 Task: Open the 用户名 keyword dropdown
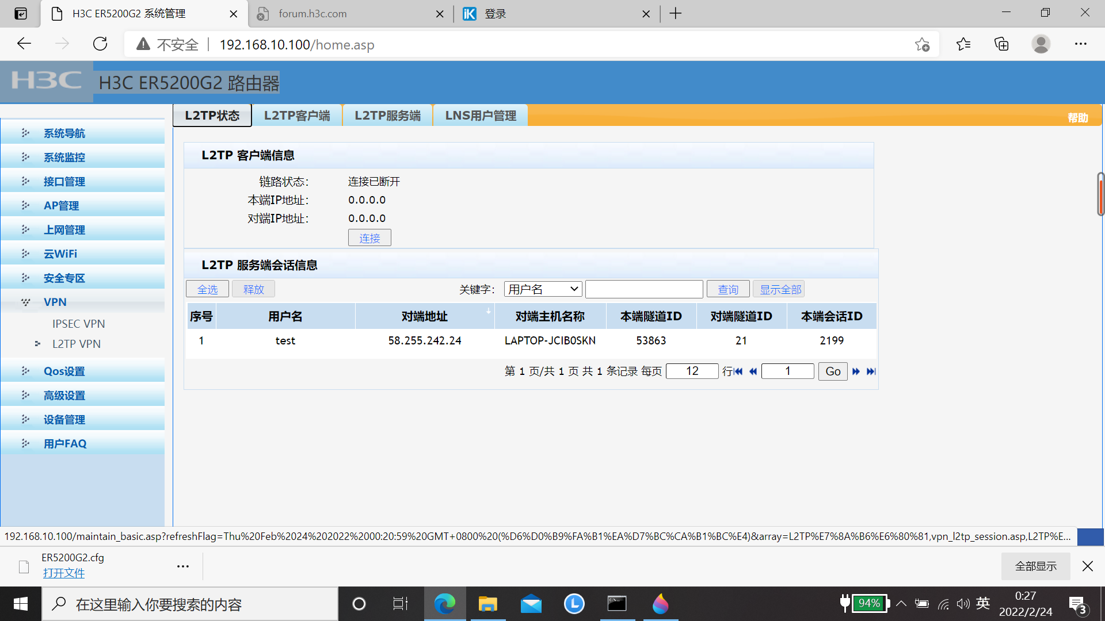543,289
